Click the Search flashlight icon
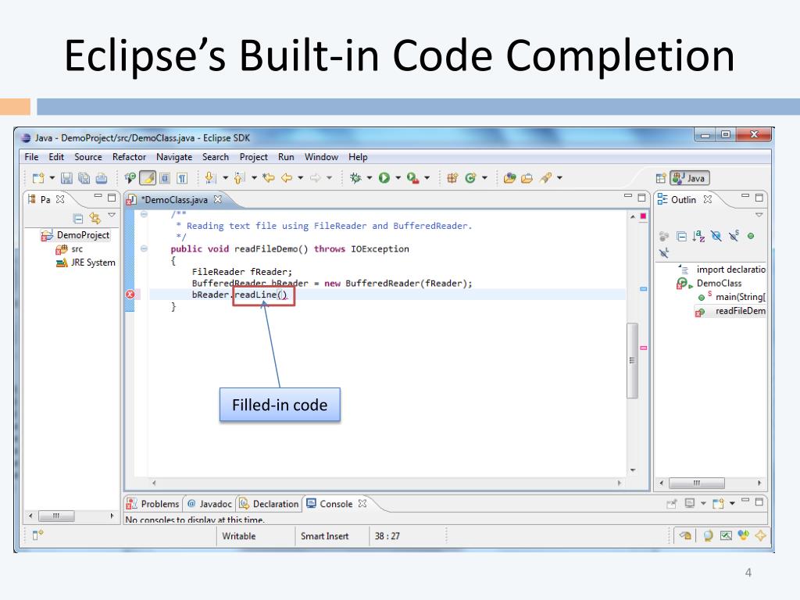Viewport: 800px width, 600px height. [x=546, y=177]
